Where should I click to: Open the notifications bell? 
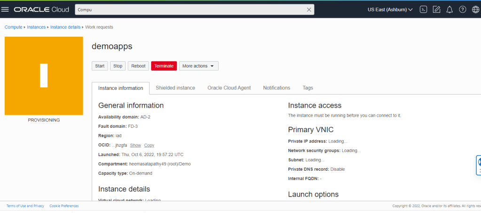click(x=449, y=9)
